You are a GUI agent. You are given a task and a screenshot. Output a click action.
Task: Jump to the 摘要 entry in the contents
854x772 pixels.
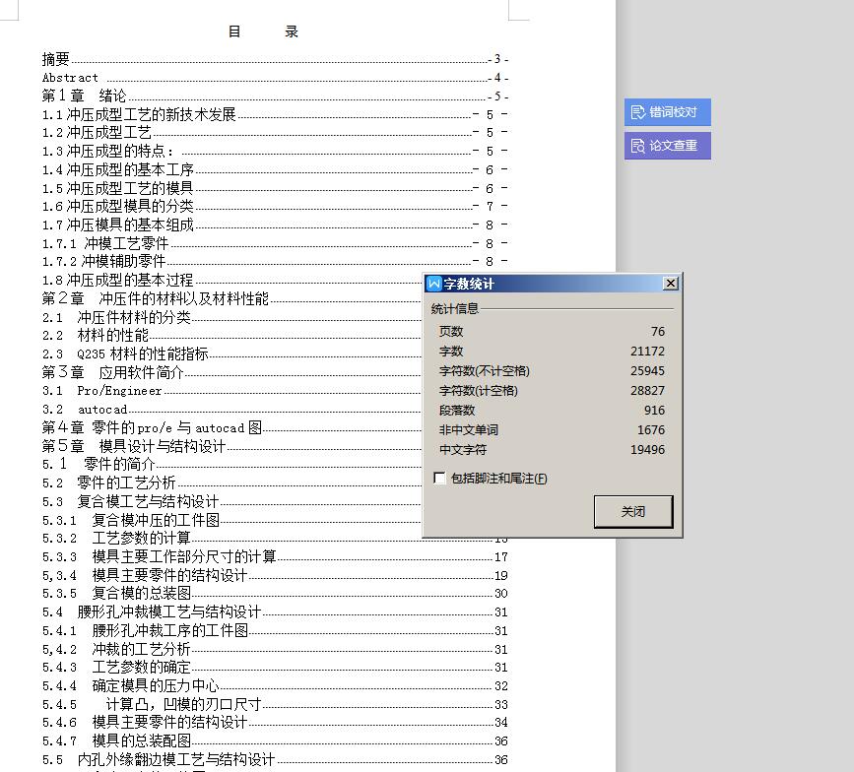click(54, 59)
